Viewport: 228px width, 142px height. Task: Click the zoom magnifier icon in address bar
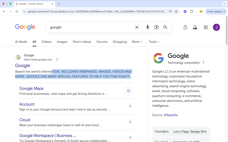(x=170, y=11)
